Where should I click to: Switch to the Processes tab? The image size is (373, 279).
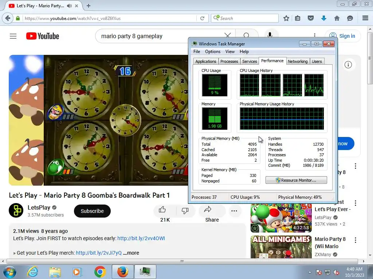[229, 61]
